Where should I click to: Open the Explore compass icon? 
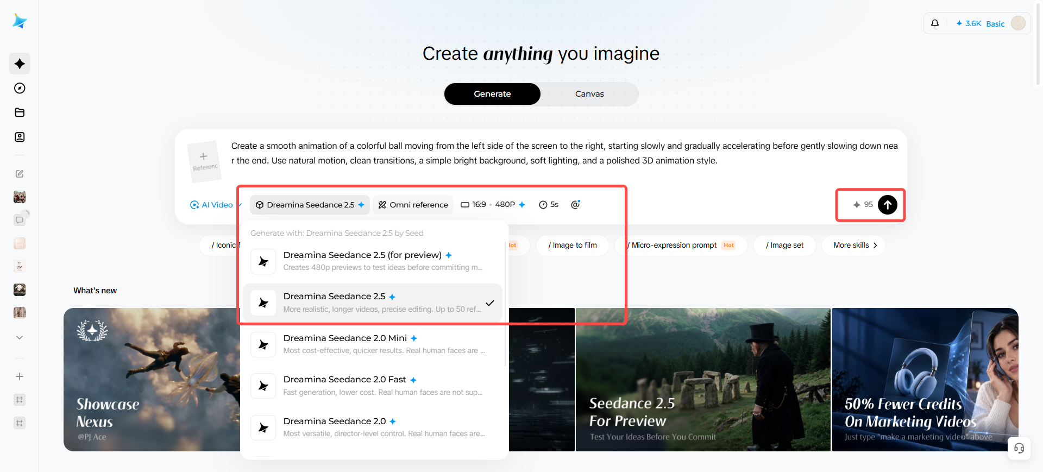(x=20, y=88)
